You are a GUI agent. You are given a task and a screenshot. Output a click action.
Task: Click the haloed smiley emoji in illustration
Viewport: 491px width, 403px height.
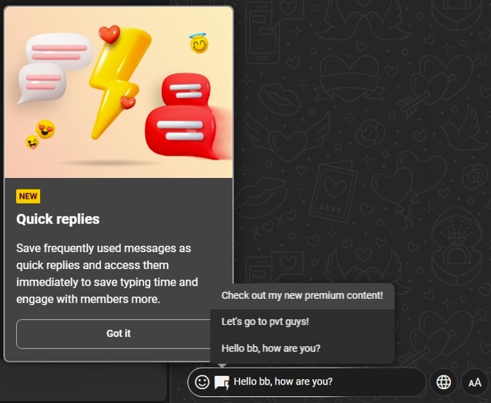[x=199, y=43]
